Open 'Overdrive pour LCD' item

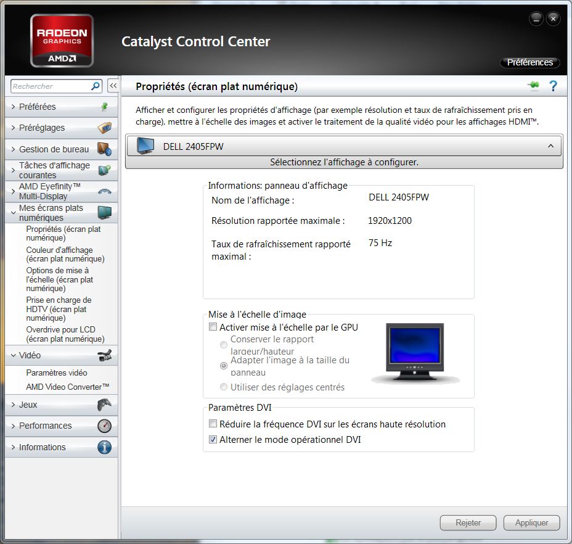coord(65,334)
